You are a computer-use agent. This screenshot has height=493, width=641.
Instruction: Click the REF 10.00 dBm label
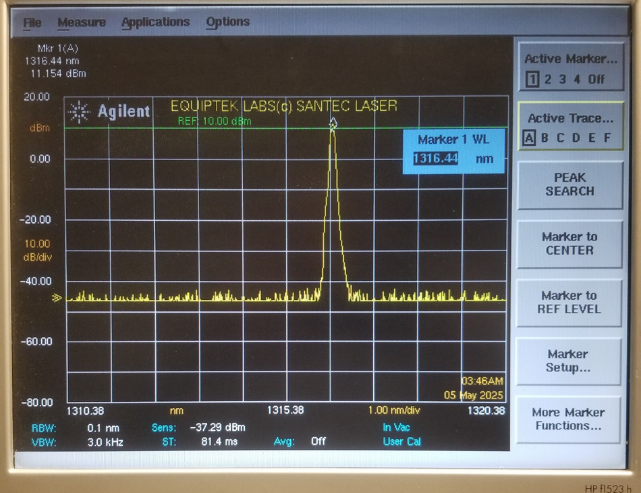[214, 121]
